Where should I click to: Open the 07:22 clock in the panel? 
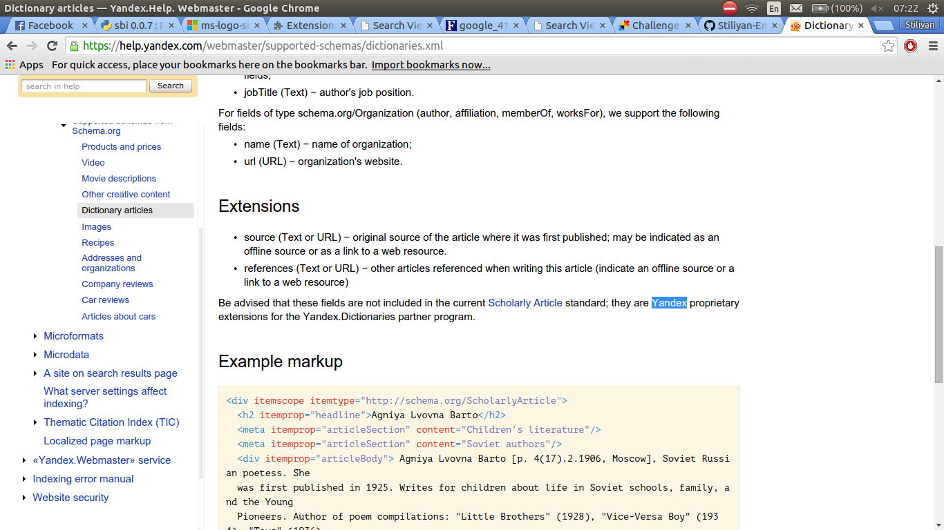905,8
